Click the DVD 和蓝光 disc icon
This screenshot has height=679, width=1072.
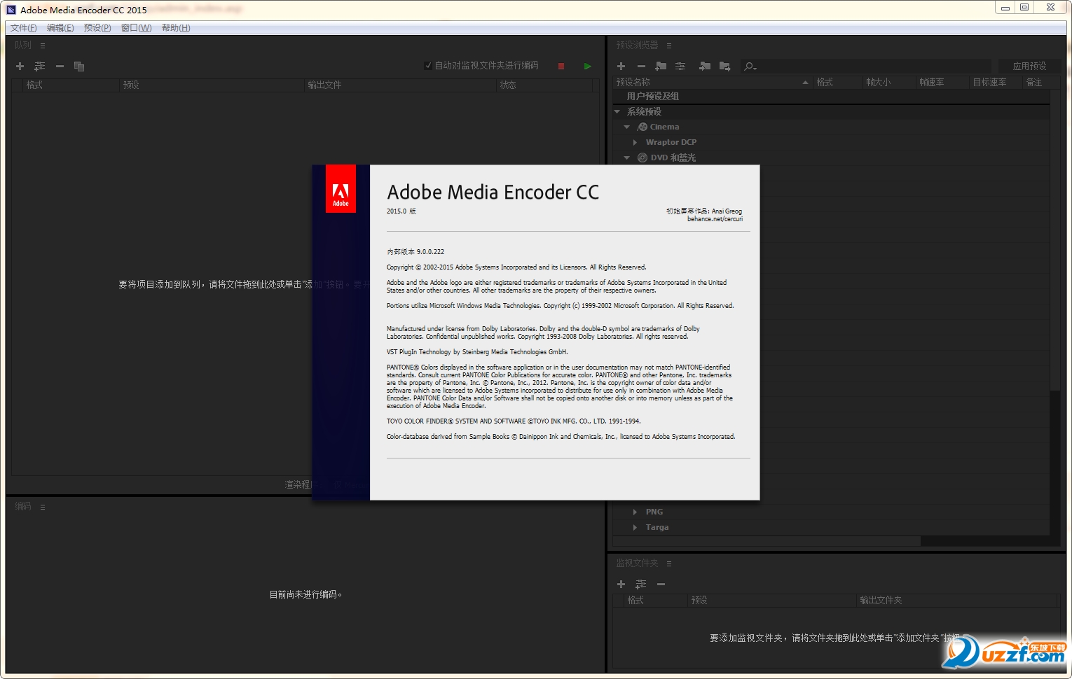(642, 157)
